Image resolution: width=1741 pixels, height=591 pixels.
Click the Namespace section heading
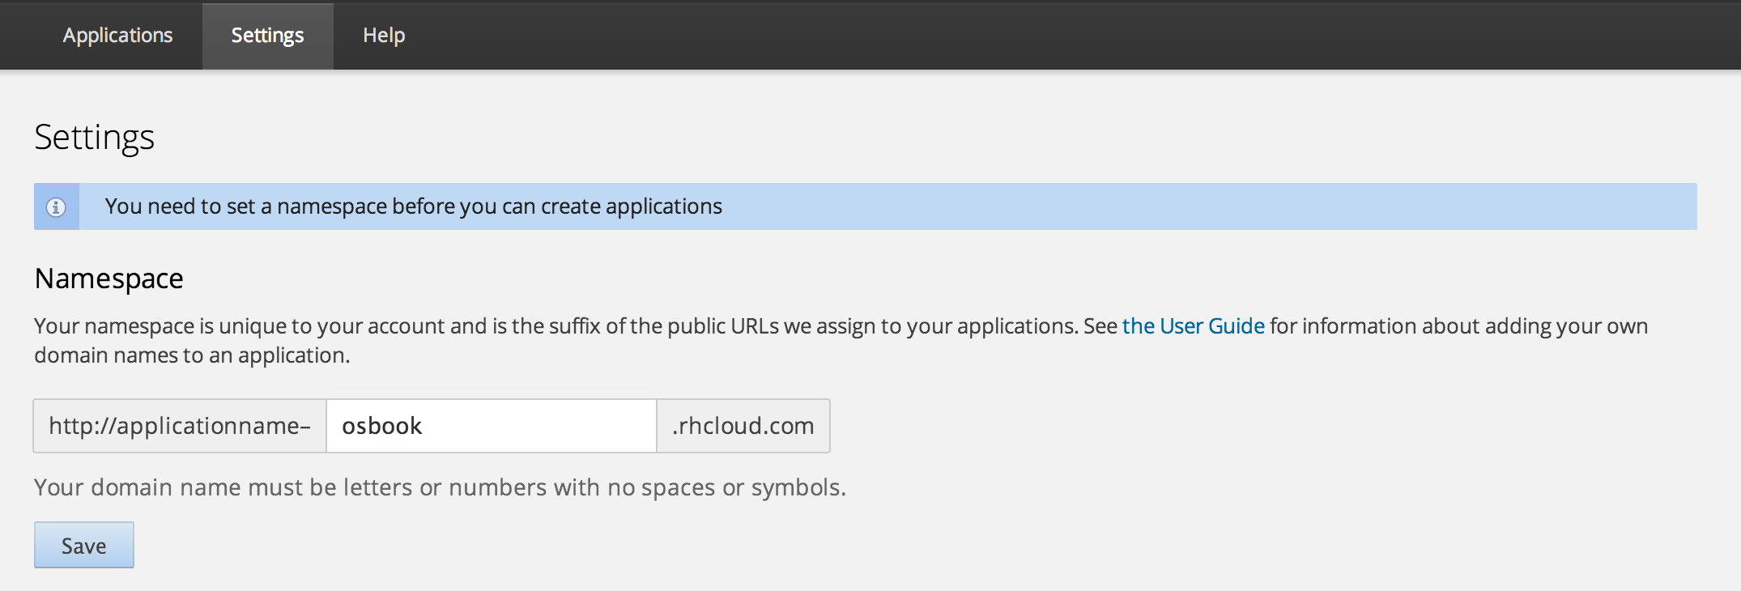(x=109, y=278)
